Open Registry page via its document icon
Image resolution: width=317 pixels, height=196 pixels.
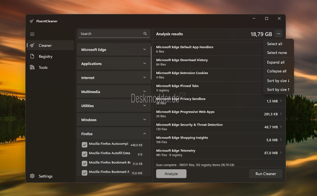pos(32,56)
